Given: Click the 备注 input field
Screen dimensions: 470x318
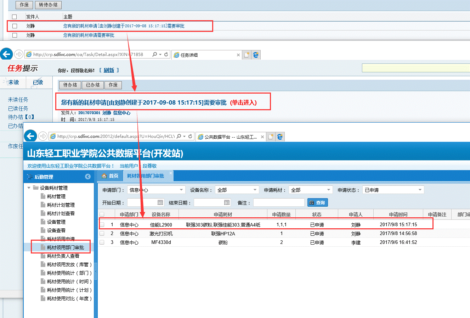Looking at the screenshot, I should [x=279, y=202].
